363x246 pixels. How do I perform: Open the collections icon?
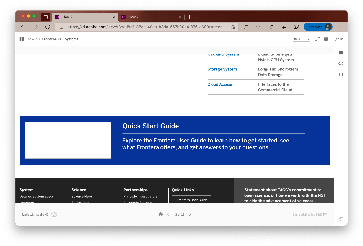284,27
